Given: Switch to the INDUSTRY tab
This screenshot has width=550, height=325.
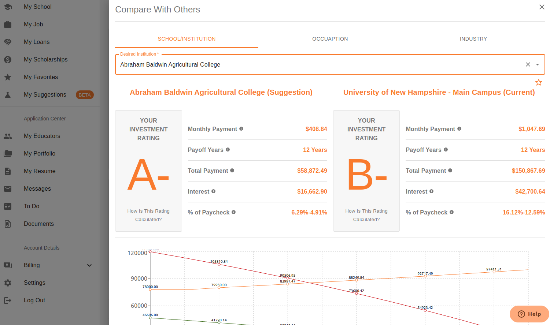Looking at the screenshot, I should coord(473,39).
